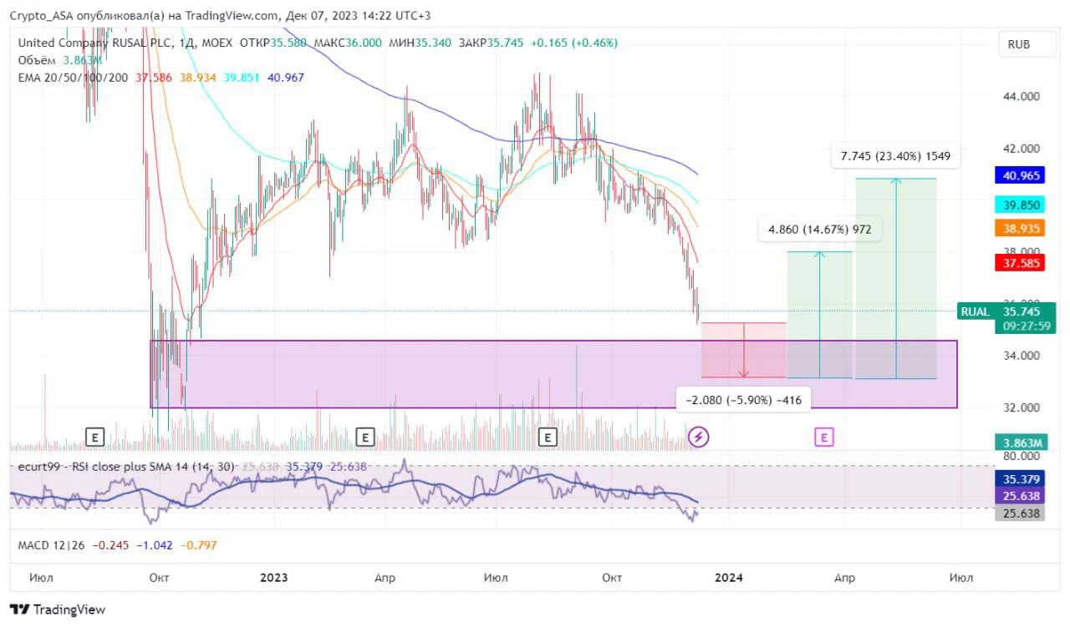This screenshot has height=627, width=1070.
Task: Click the purple lightning bolt event icon
Action: click(x=699, y=437)
